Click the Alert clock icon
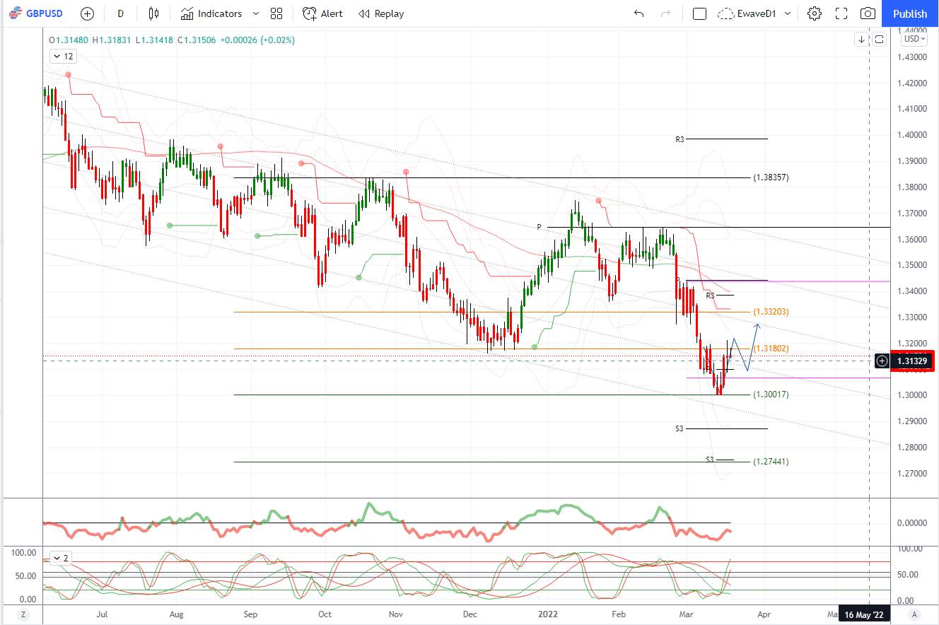 click(309, 13)
